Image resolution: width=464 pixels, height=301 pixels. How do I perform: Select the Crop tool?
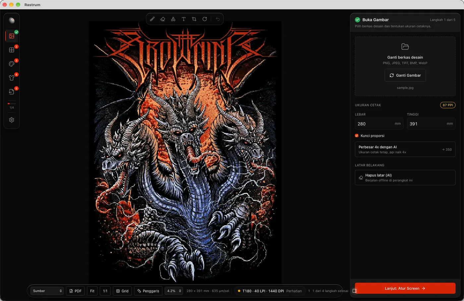[x=194, y=19]
